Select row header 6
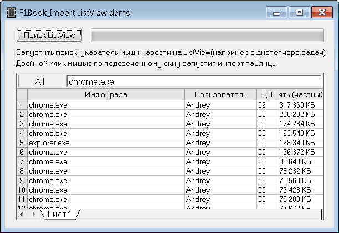 point(22,152)
